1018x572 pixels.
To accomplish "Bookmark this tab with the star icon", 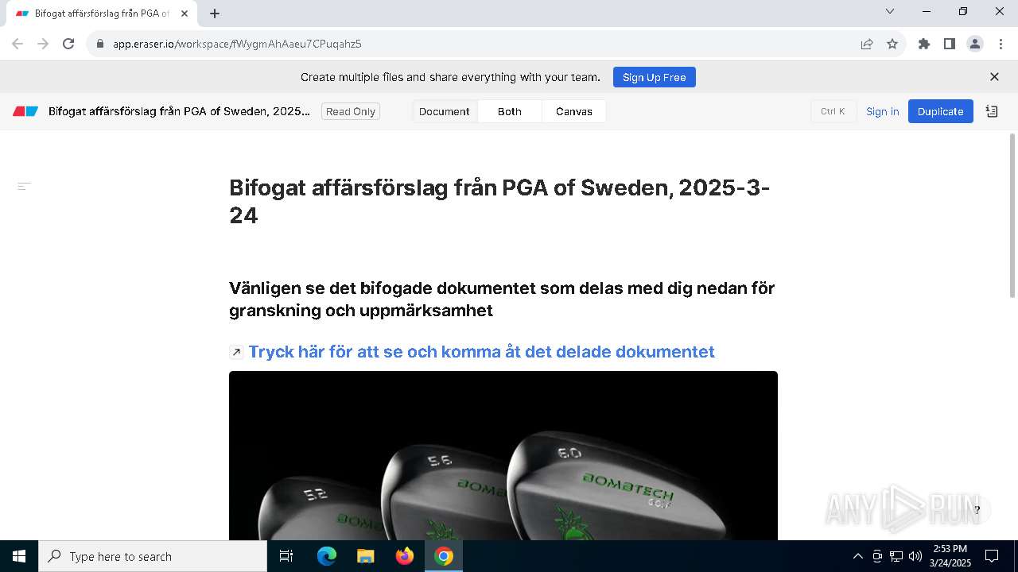I will (892, 44).
